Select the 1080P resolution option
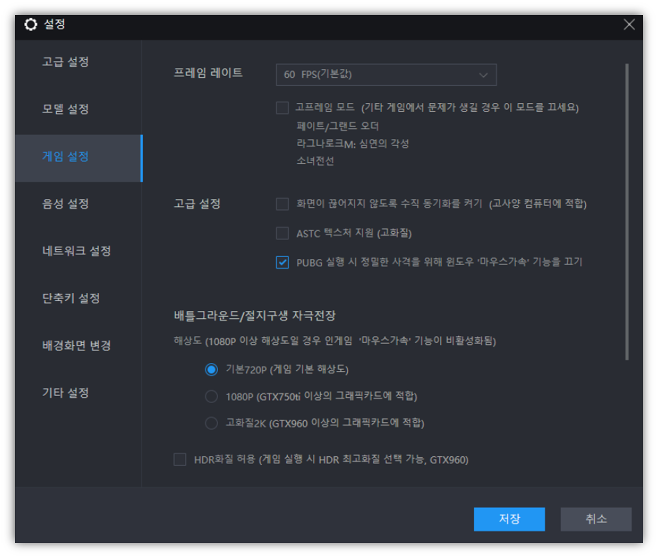The height and width of the screenshot is (558, 658). pyautogui.click(x=211, y=396)
